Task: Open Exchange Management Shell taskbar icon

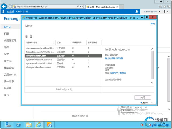Action: click(x=49, y=125)
